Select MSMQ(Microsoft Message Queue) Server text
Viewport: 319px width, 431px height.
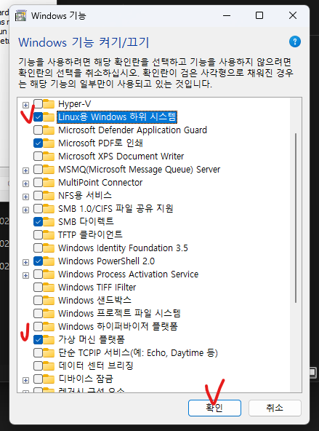pyautogui.click(x=139, y=170)
